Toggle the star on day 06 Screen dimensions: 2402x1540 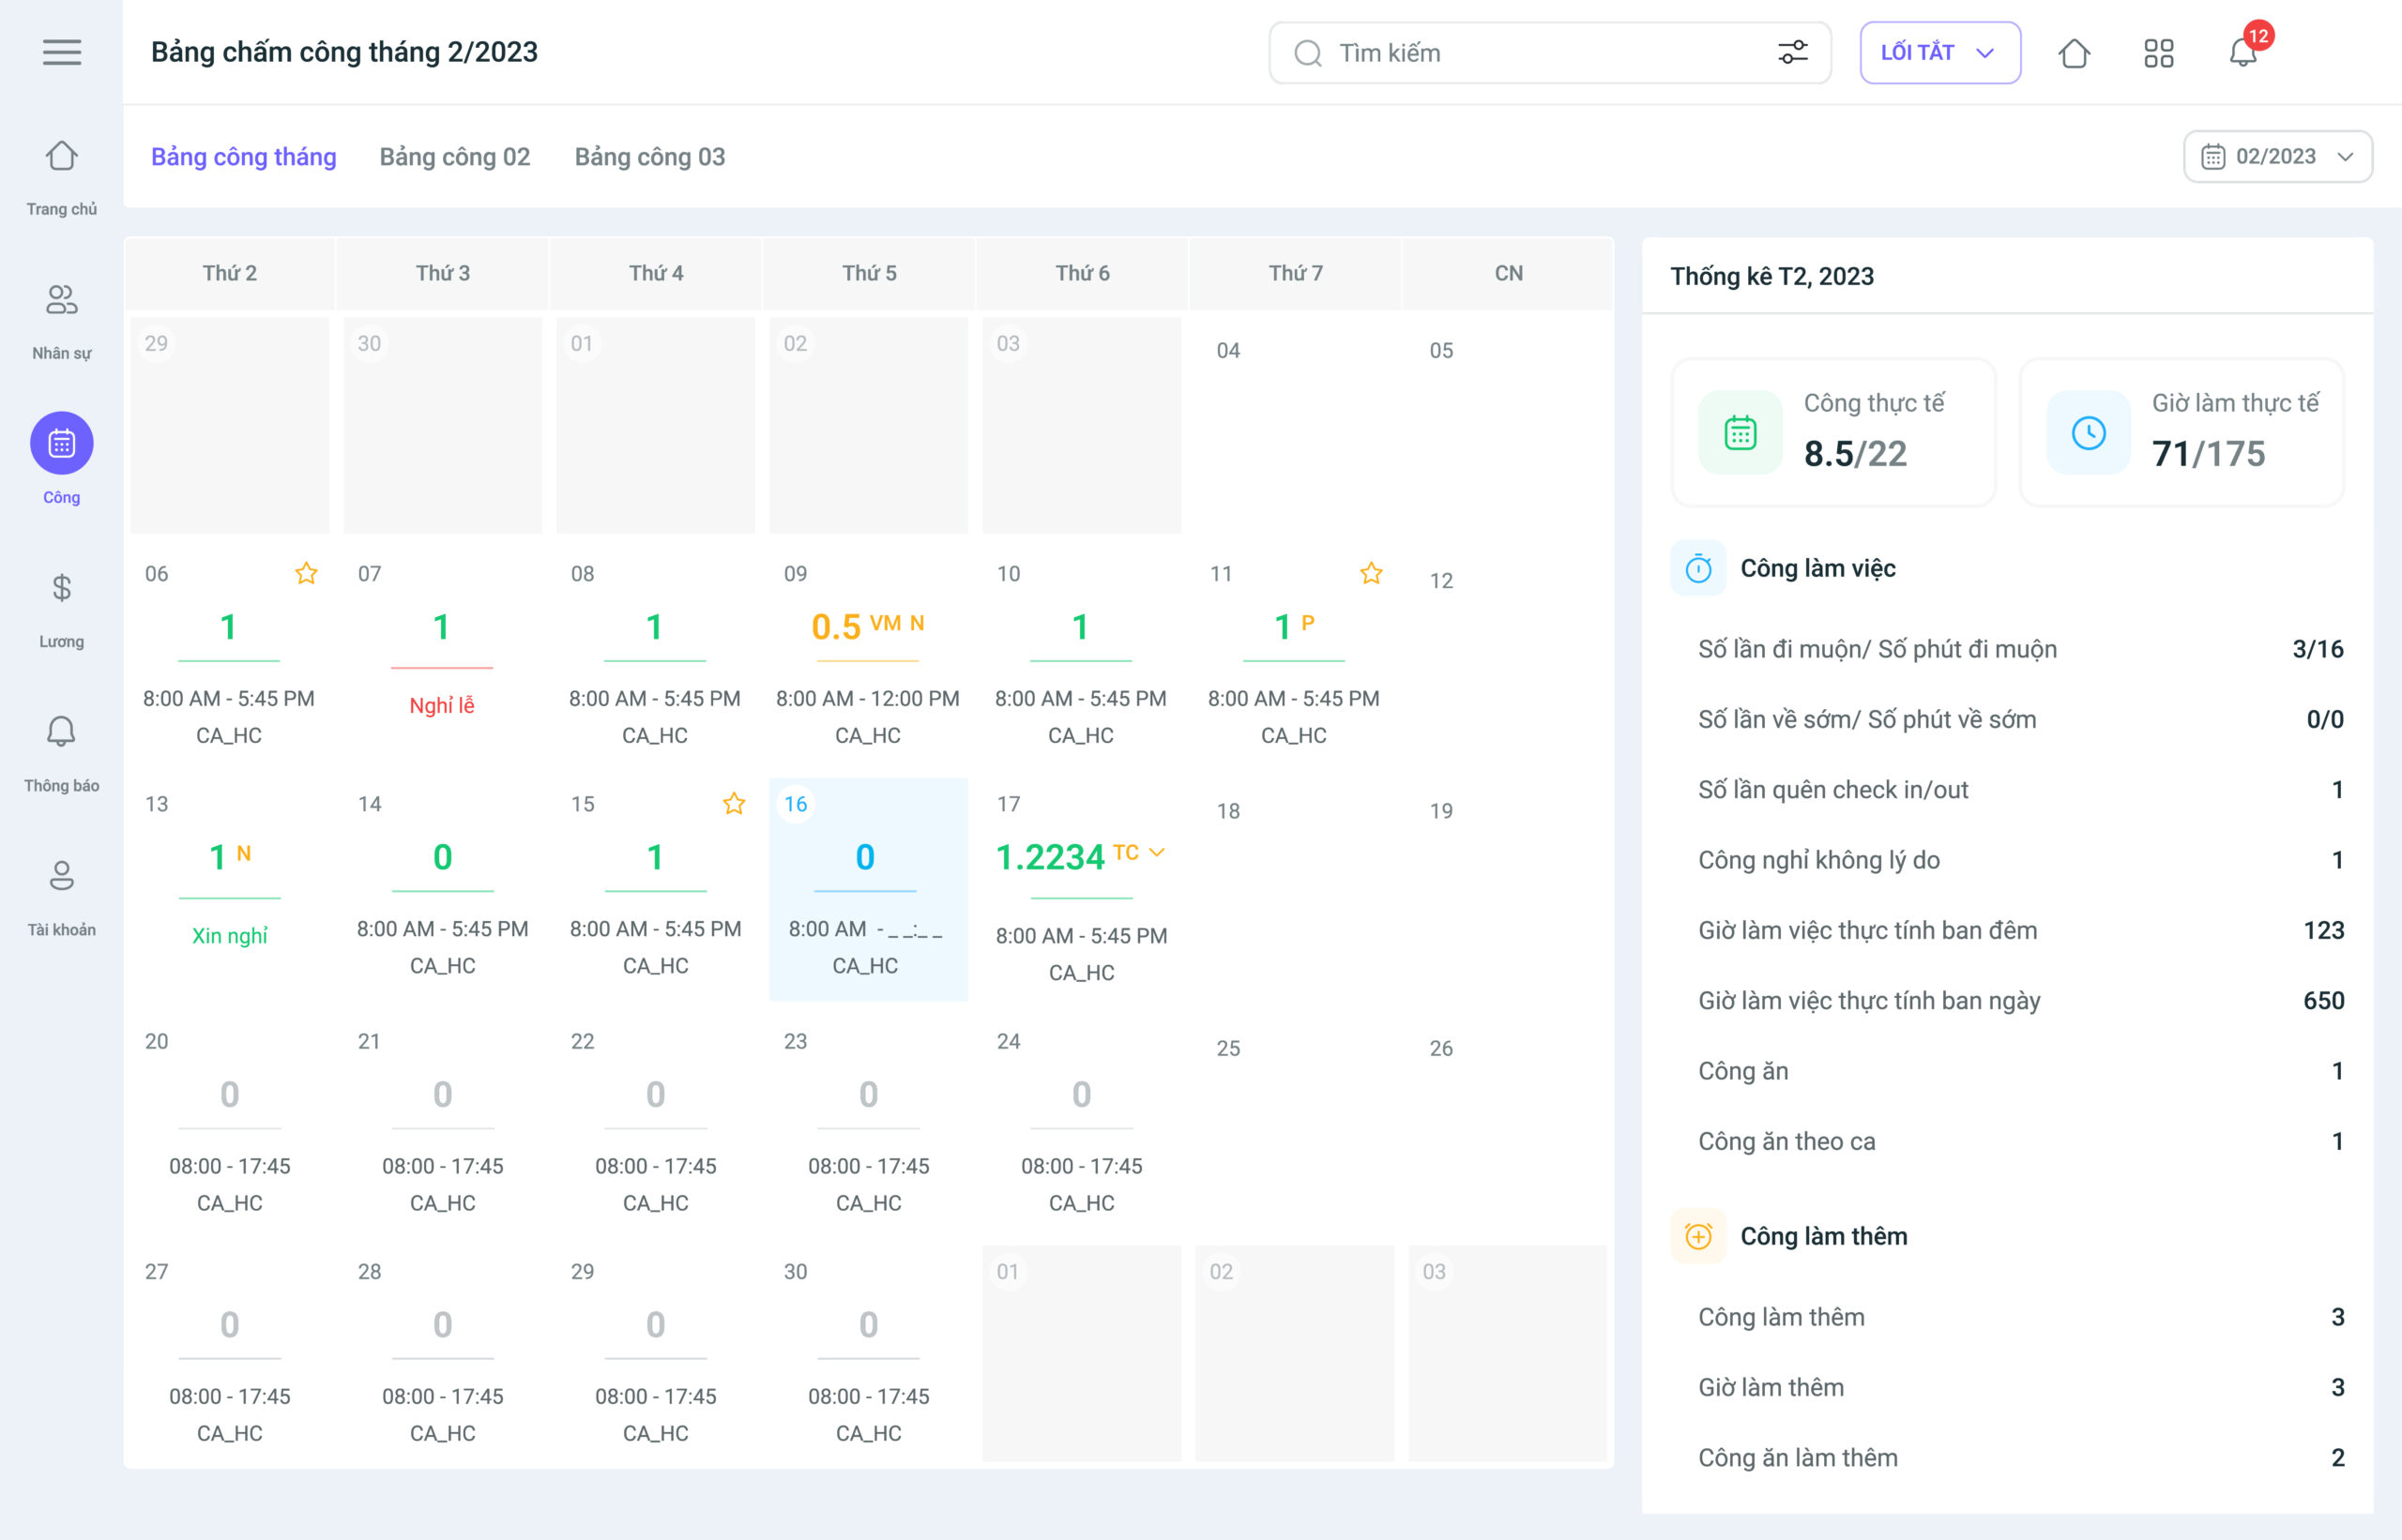point(306,573)
